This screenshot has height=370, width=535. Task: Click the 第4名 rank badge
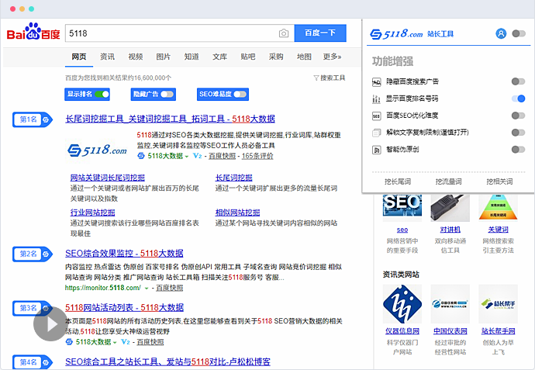pos(32,361)
